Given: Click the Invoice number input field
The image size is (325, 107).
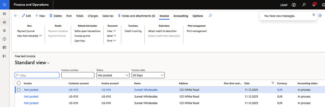Looking at the screenshot, I should click(78, 75).
